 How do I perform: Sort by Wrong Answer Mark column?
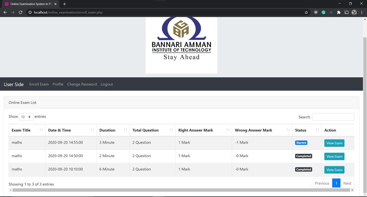pos(262,130)
